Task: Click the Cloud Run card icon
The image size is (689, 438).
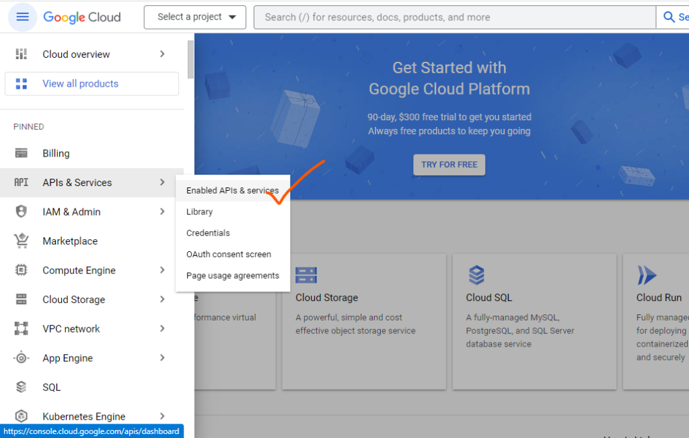Action: [x=647, y=275]
